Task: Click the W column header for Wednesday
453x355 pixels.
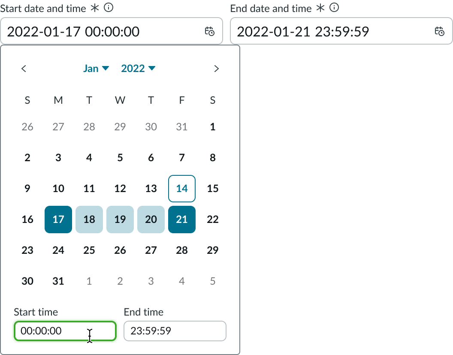Action: pos(120,100)
